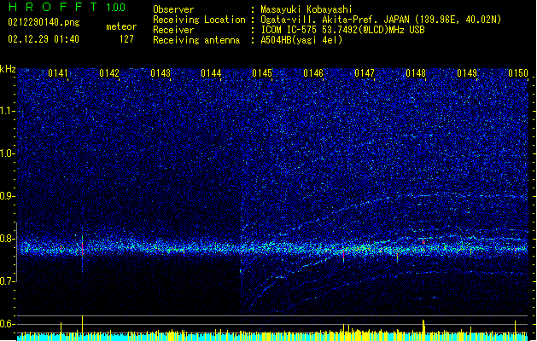Click the 0147 time marker
Image resolution: width=537 pixels, height=341 pixels.
coord(365,73)
